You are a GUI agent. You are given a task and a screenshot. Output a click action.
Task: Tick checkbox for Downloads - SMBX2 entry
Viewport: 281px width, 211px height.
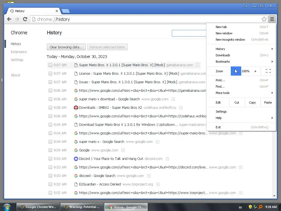pyautogui.click(x=50, y=108)
